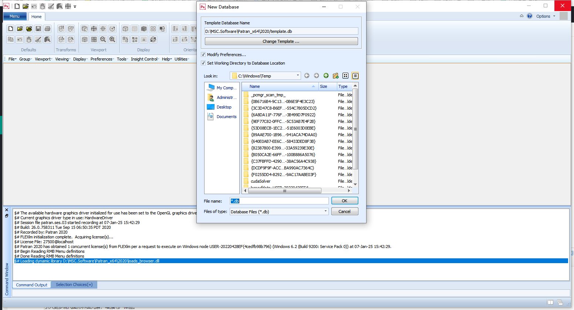Click the Copy icon in Defaults group
The image size is (574, 310).
tap(11, 39)
